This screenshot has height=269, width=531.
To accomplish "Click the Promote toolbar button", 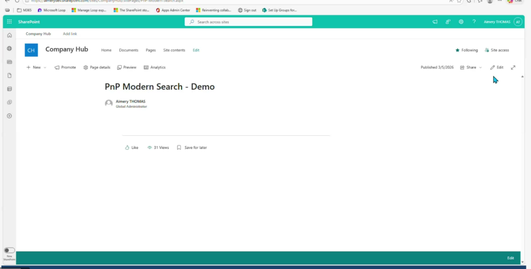I will coord(65,67).
